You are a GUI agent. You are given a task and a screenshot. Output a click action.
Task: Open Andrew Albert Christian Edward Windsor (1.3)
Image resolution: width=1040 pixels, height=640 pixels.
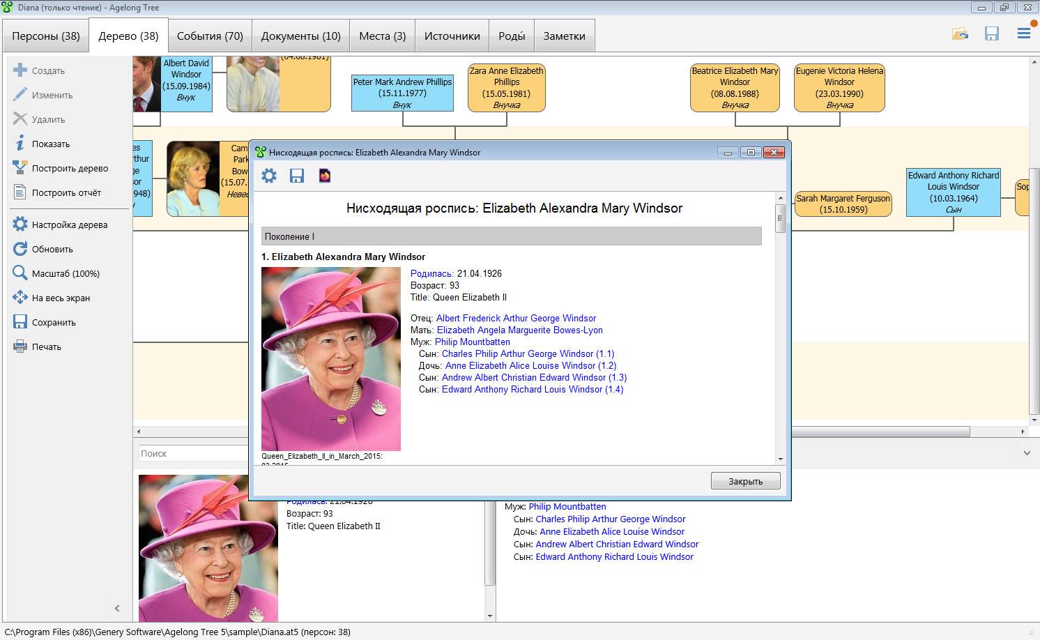534,377
